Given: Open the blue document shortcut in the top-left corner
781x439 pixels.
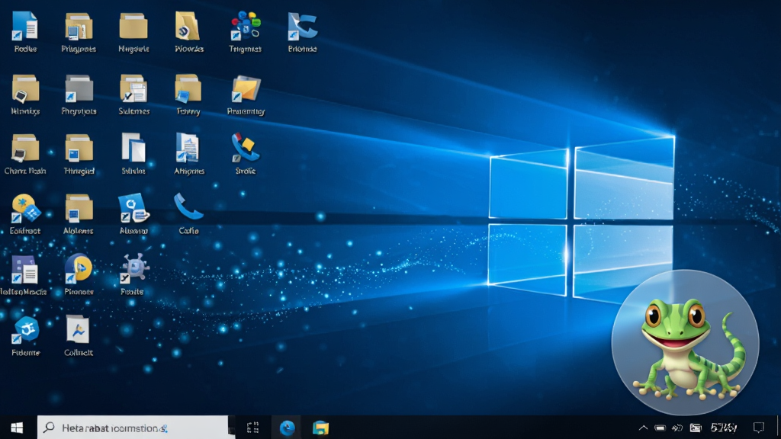Looking at the screenshot, I should click(x=25, y=26).
